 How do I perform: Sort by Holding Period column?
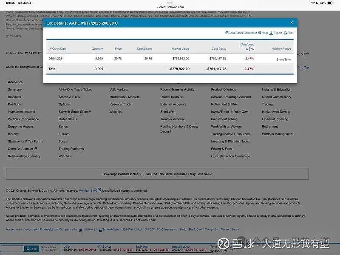tap(281, 48)
